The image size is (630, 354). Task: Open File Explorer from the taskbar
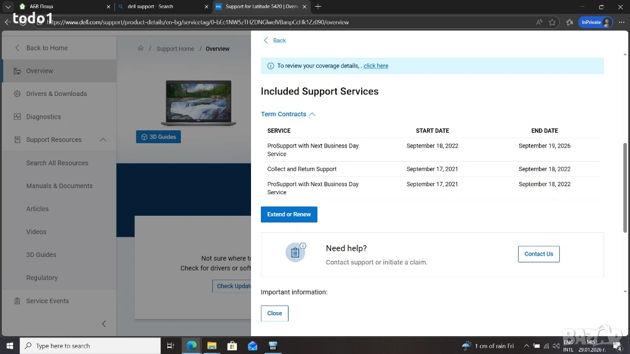(x=212, y=346)
